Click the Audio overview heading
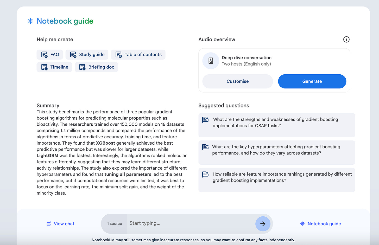 click(x=217, y=40)
